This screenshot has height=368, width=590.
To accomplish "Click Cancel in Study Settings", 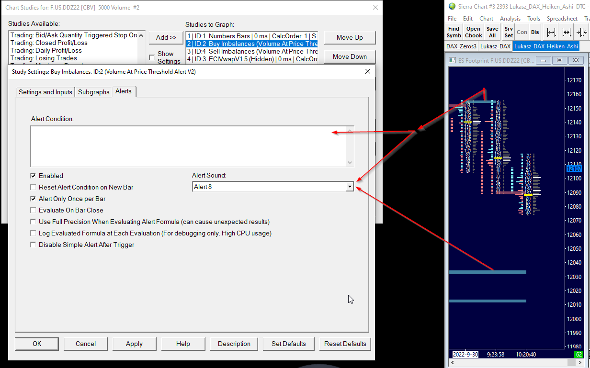I will coord(86,344).
